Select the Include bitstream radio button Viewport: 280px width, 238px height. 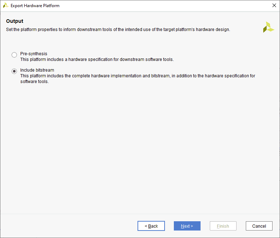(x=14, y=71)
